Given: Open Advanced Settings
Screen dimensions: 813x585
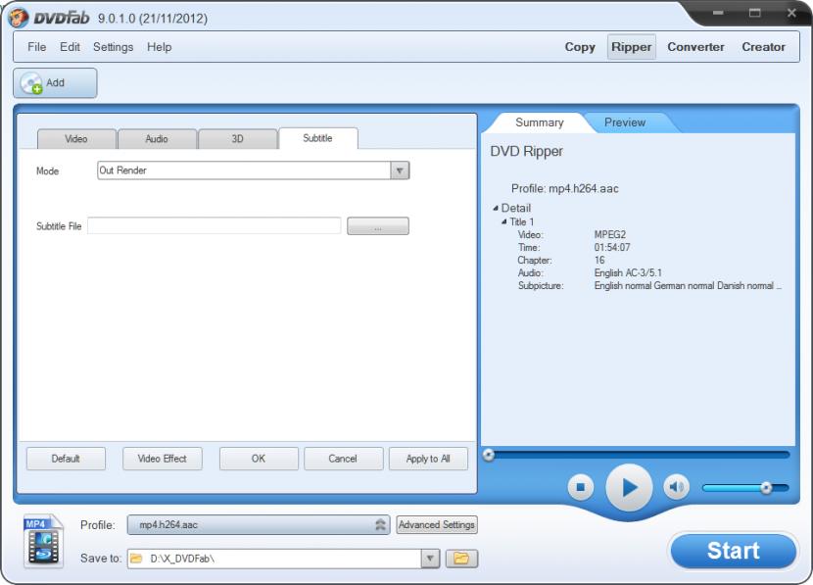Looking at the screenshot, I should click(x=437, y=525).
